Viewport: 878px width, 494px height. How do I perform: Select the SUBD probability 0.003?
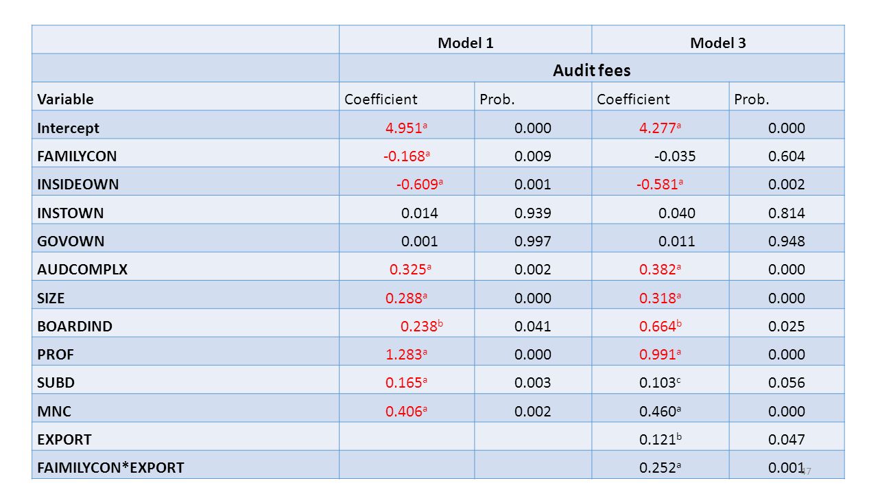[533, 383]
